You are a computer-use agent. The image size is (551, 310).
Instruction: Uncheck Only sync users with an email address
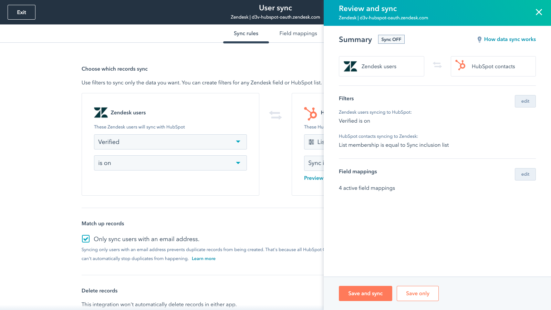(85, 239)
